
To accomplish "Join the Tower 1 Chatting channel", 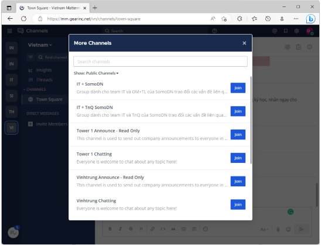I will 238,158.
